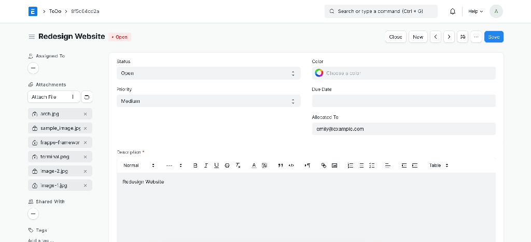Insert an image into the description
This screenshot has height=242, width=531.
[334, 165]
